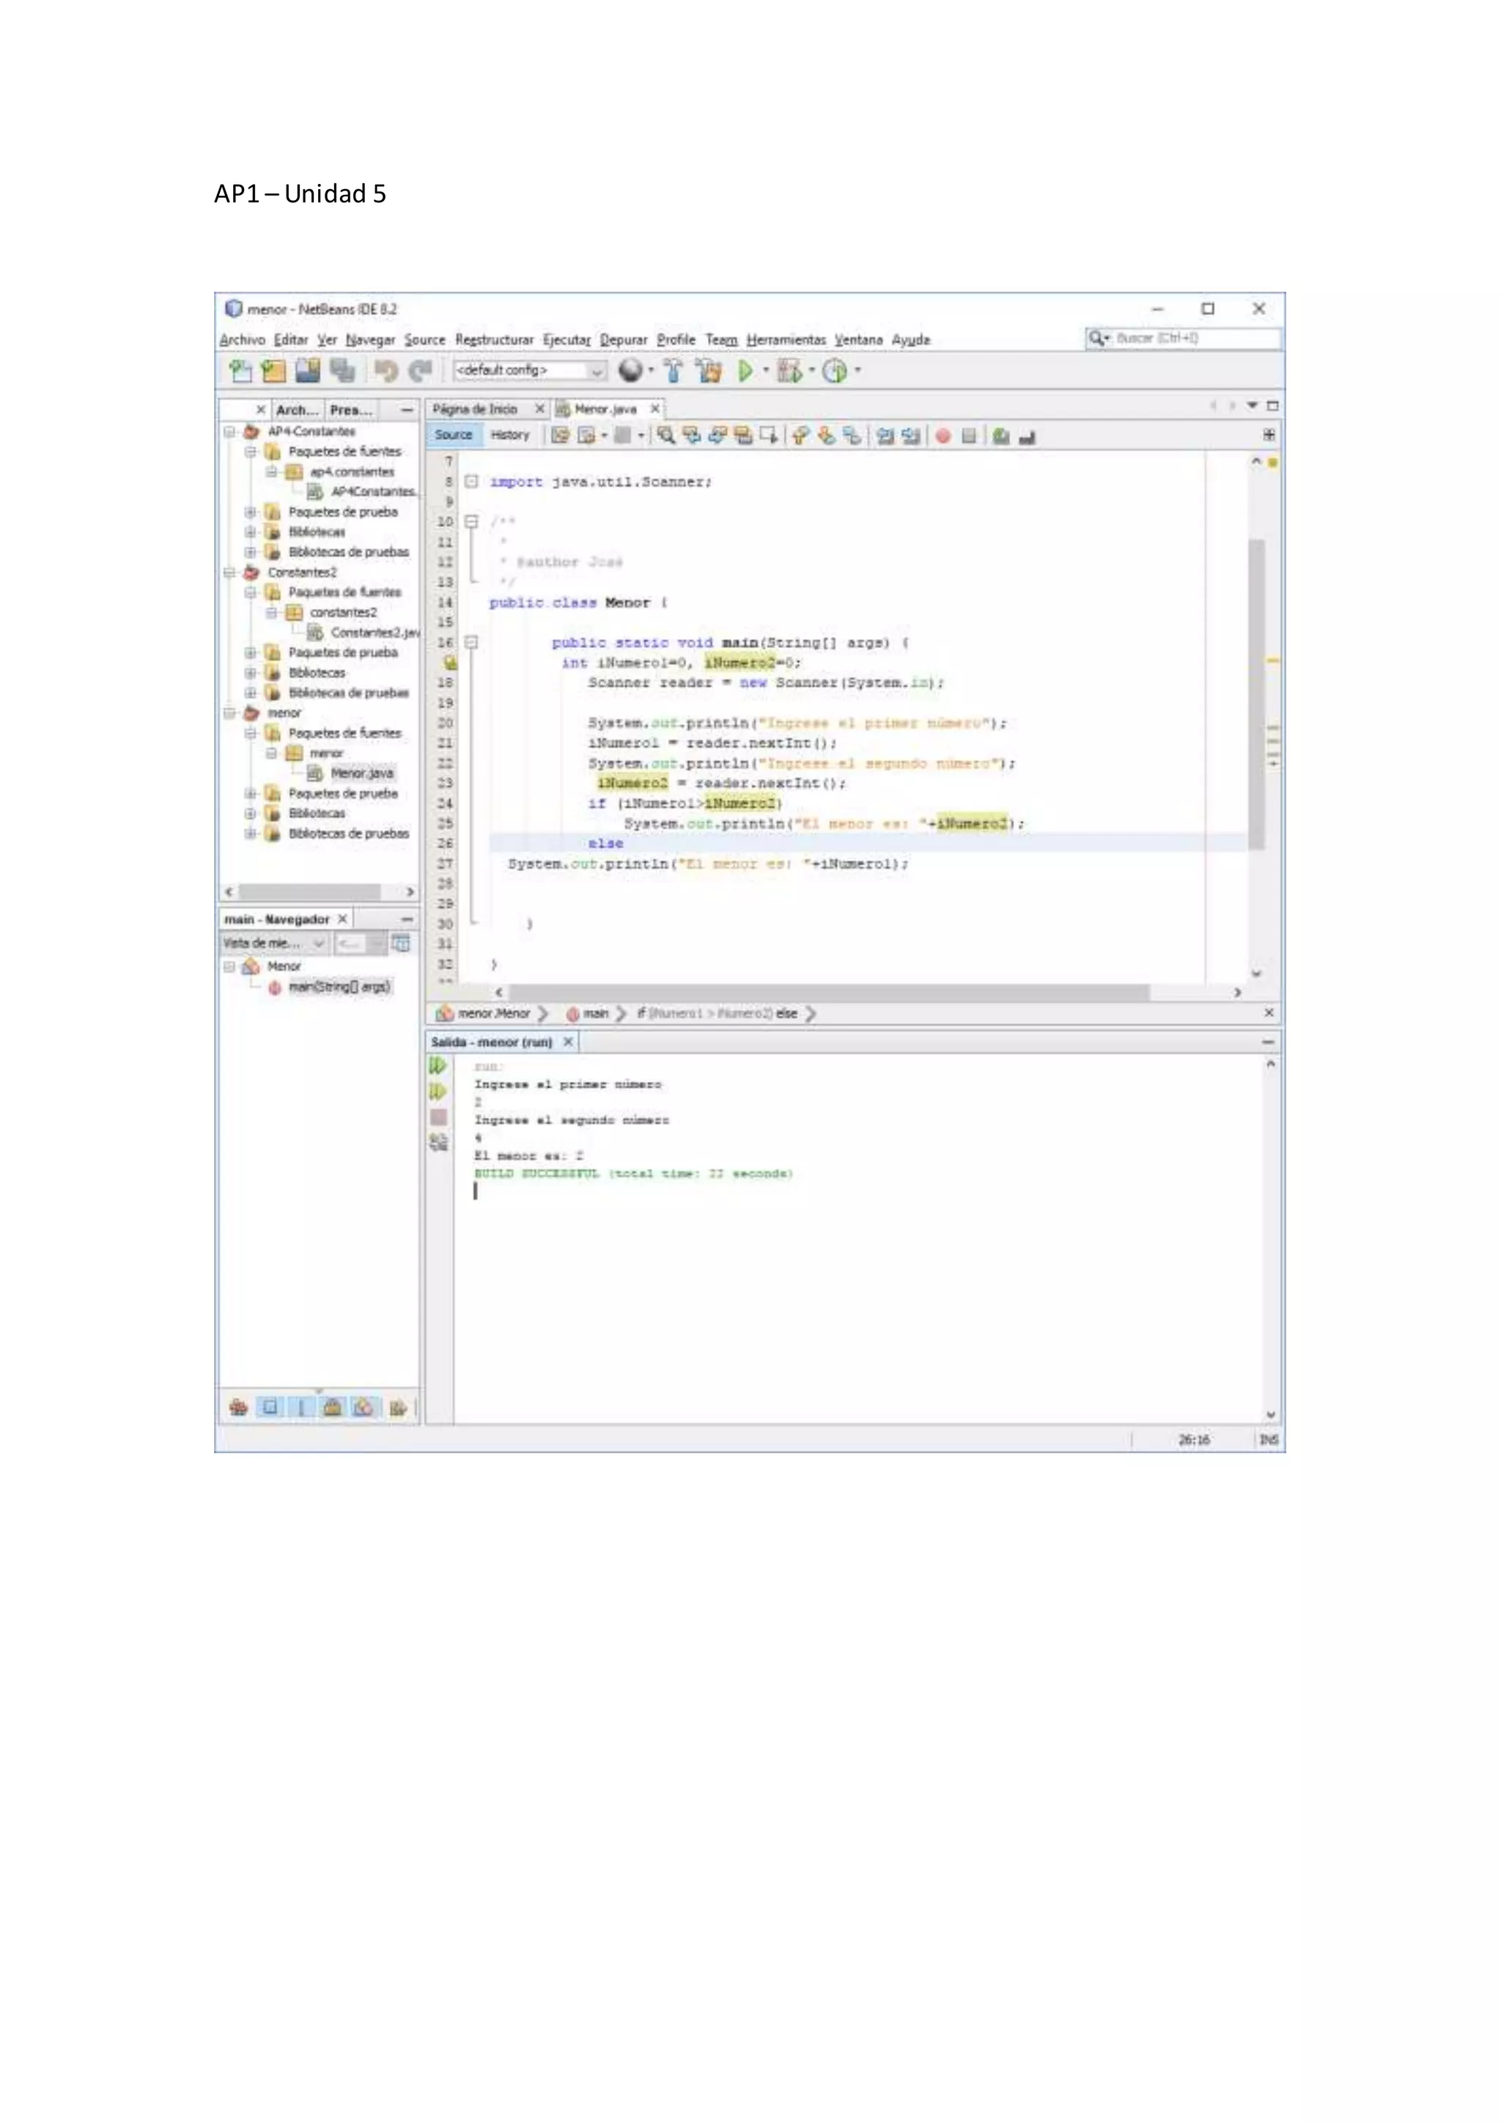This screenshot has height=2123, width=1501.
Task: Click the Build Project hammer icon
Action: tap(673, 371)
